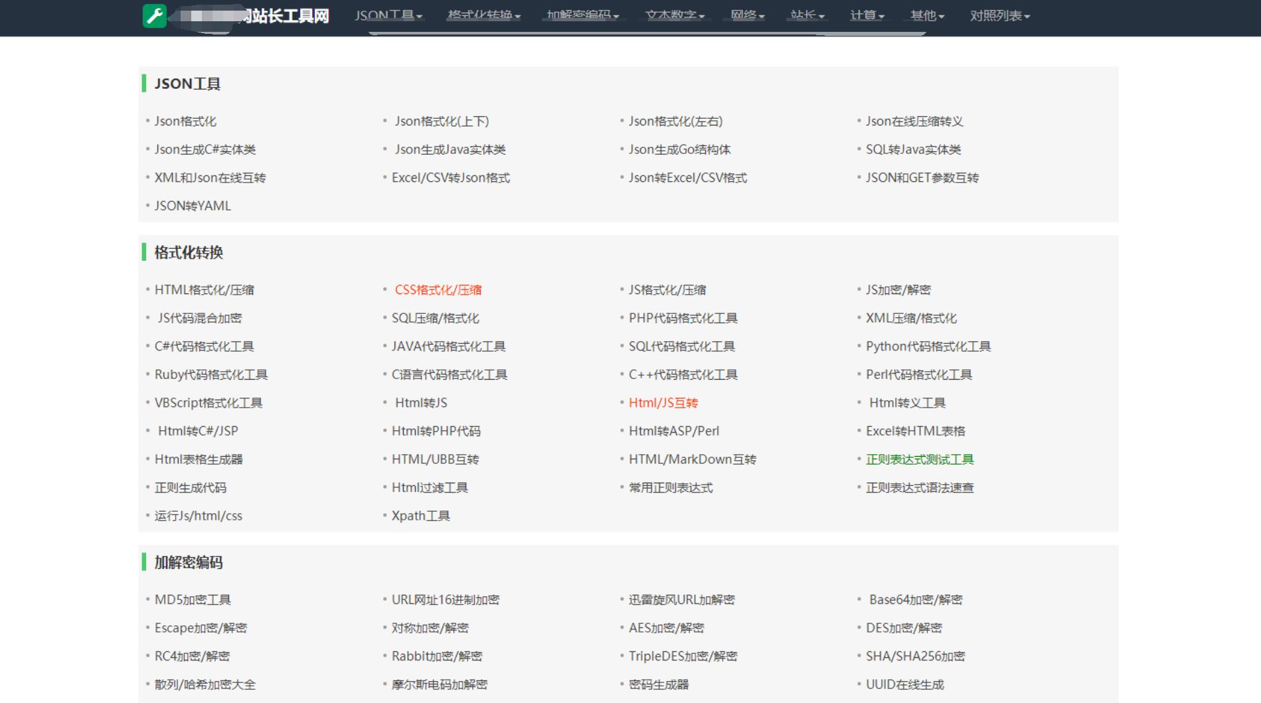Expand the 站长 dropdown menu
This screenshot has width=1261, height=703.
click(806, 15)
